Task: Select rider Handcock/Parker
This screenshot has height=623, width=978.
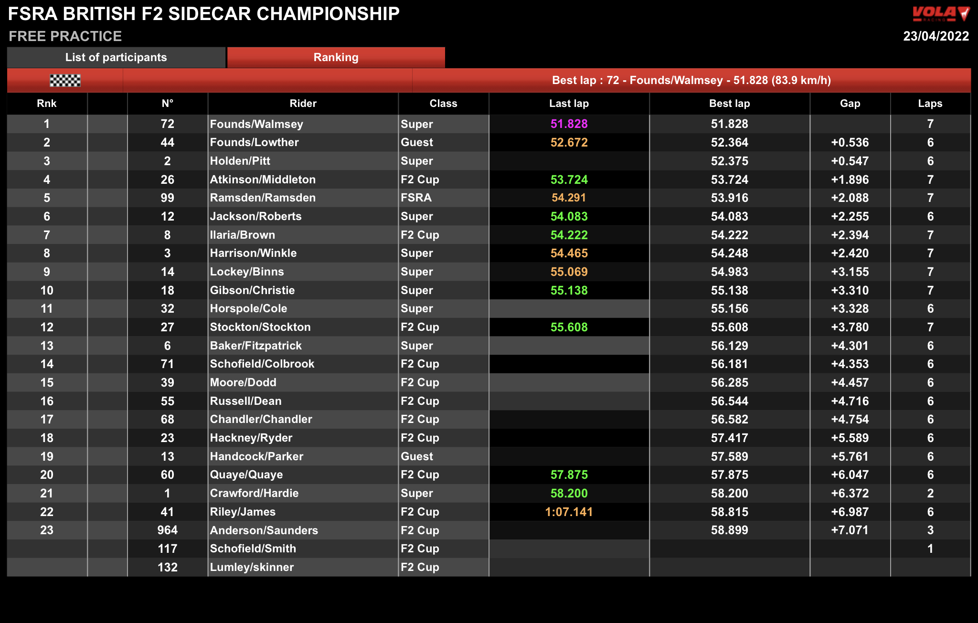Action: tap(256, 456)
